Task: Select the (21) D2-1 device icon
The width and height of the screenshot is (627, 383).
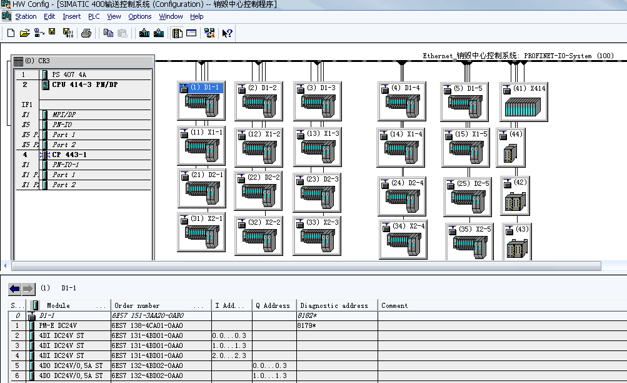Action: [201, 188]
